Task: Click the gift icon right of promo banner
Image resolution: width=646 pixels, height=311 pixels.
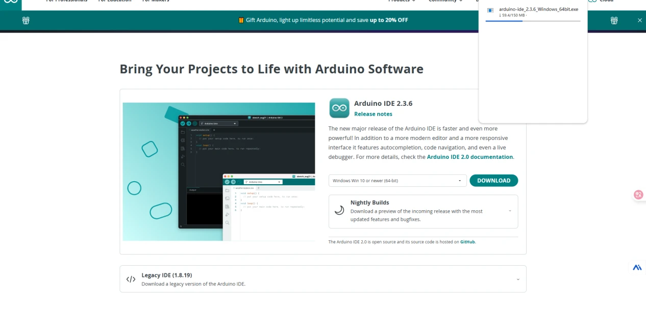Action: point(614,20)
